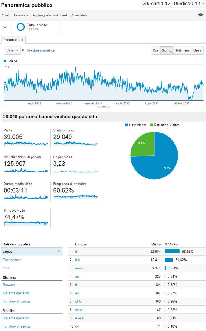Click the 58,93% visits bar
Image resolution: width=206 pixels, height=331 pixels.
click(172, 252)
